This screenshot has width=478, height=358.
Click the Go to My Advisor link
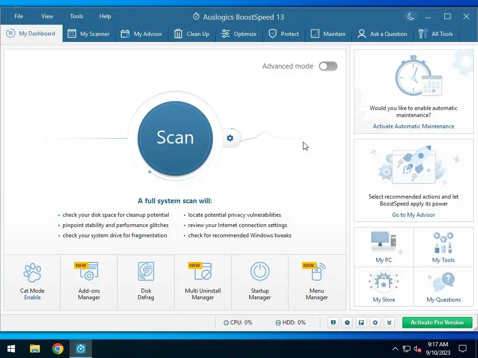414,215
